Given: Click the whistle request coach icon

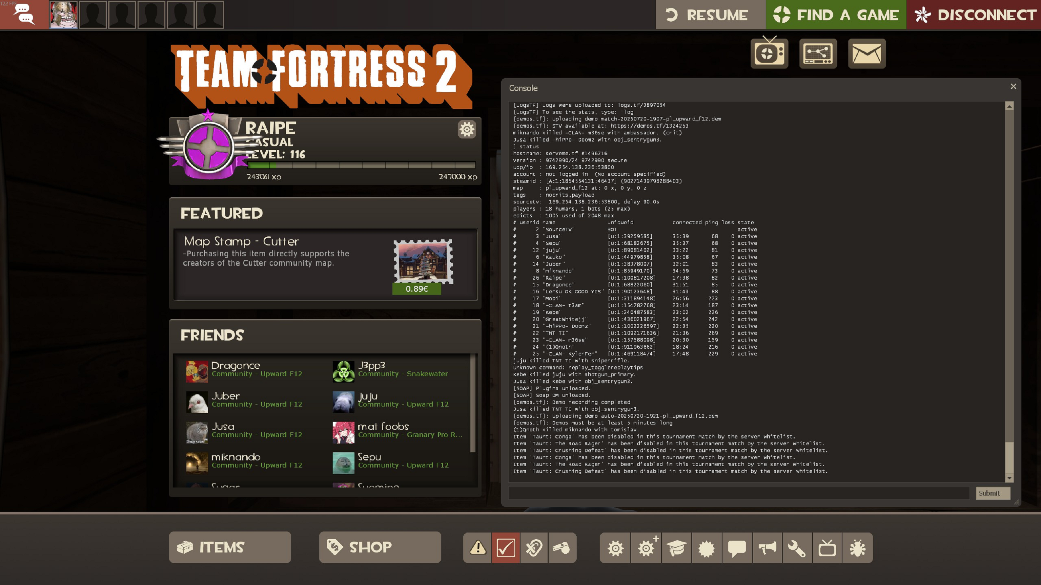Looking at the screenshot, I should pyautogui.click(x=562, y=548).
